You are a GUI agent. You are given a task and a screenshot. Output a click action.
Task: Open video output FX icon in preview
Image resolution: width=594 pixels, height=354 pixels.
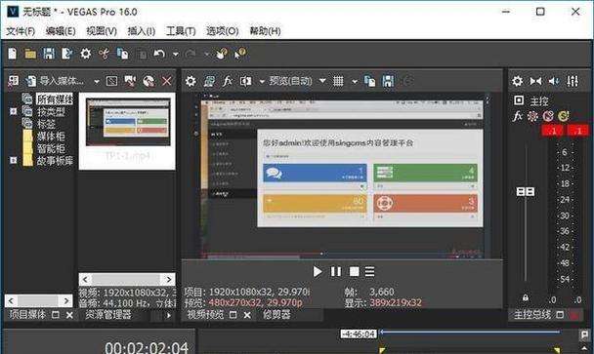pos(228,81)
